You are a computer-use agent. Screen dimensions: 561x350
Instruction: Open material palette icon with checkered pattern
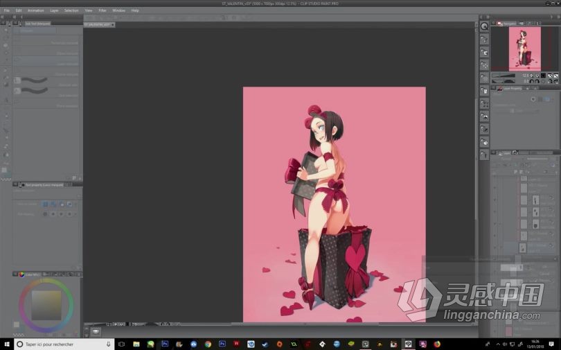coord(484,78)
